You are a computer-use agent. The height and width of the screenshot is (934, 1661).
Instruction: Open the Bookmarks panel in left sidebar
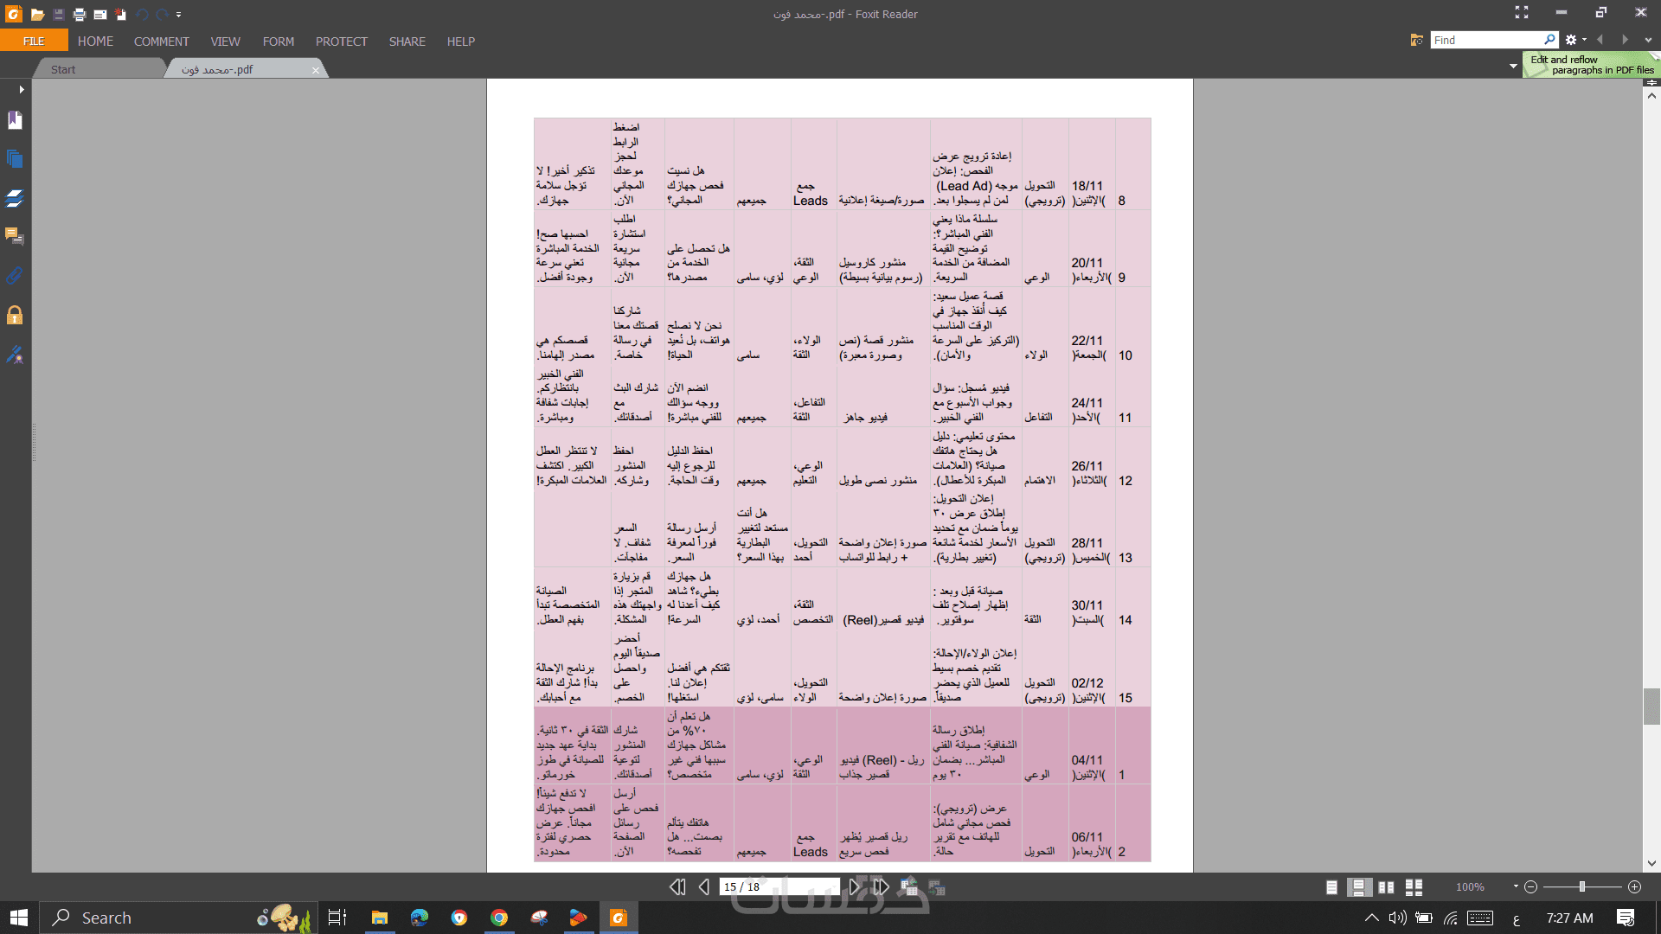15,120
